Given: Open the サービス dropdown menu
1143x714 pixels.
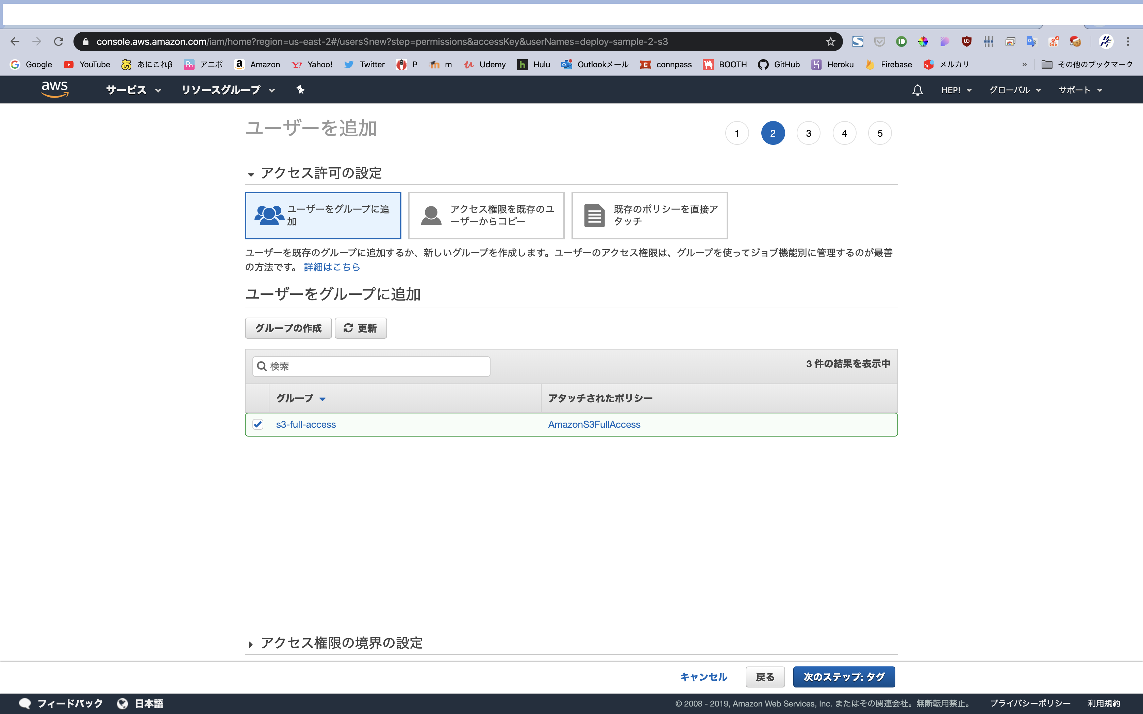Looking at the screenshot, I should tap(134, 90).
